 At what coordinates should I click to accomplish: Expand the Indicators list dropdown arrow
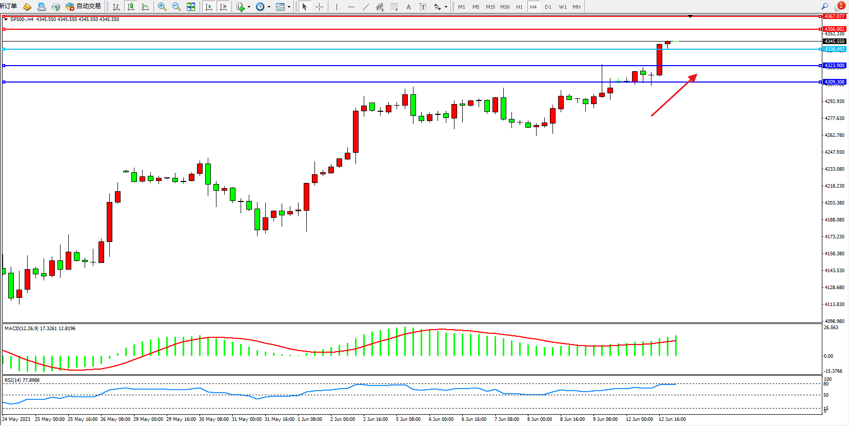pos(249,7)
